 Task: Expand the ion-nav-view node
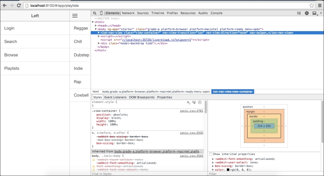(x=99, y=33)
